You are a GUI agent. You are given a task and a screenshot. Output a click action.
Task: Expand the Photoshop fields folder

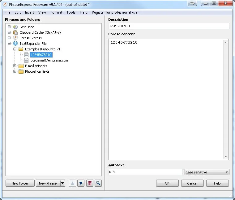pos(15,71)
